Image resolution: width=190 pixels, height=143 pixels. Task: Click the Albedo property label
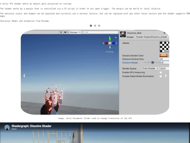point(126,43)
